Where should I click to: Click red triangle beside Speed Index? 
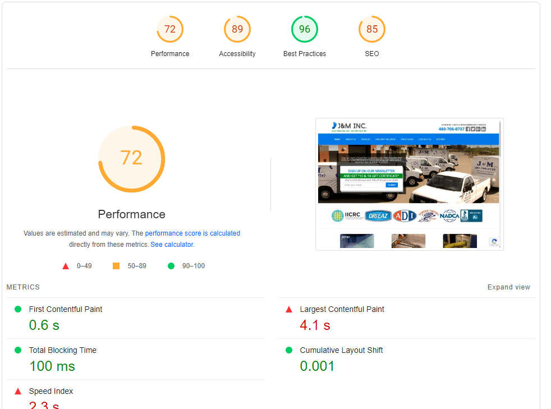(x=18, y=391)
